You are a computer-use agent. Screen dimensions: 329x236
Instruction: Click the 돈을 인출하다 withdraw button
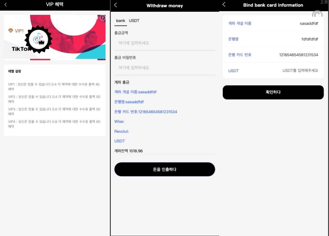tap(165, 169)
